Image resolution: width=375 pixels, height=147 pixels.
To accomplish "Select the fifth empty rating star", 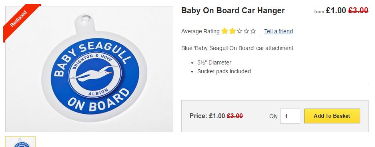I will [253, 31].
